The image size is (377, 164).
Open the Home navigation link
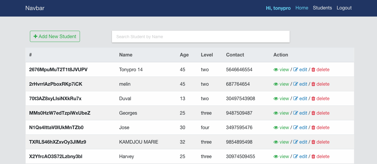pyautogui.click(x=302, y=8)
